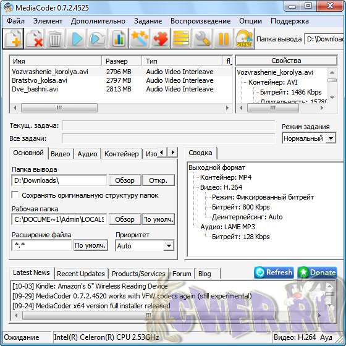Open the Файл menu

(15, 21)
